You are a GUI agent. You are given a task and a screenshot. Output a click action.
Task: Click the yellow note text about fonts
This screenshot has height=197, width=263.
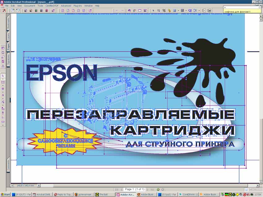point(237,12)
